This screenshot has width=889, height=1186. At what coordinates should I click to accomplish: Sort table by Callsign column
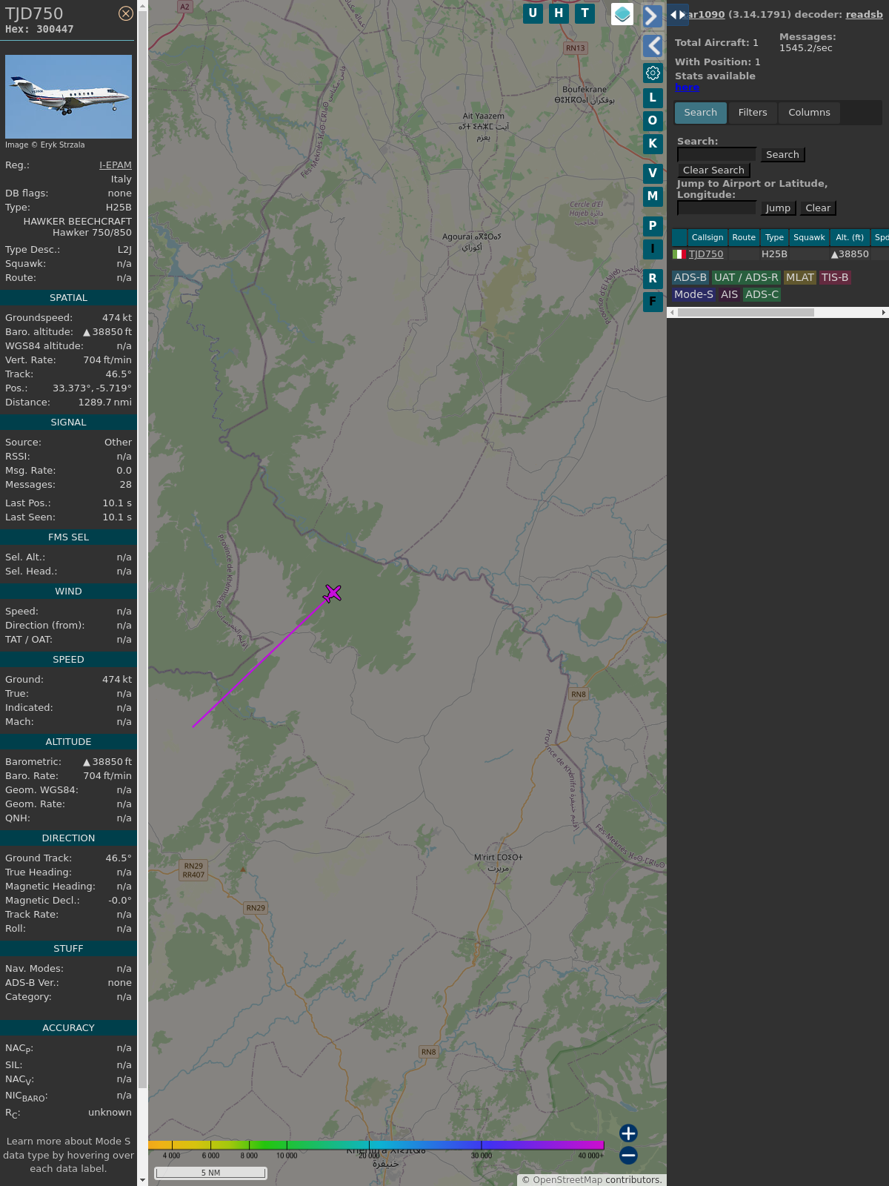point(707,237)
